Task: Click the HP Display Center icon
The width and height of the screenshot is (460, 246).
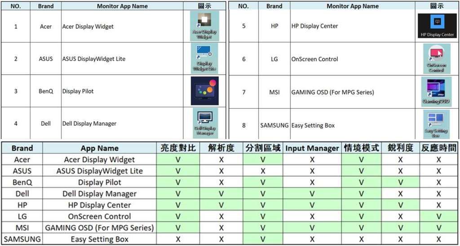Action: click(x=437, y=26)
